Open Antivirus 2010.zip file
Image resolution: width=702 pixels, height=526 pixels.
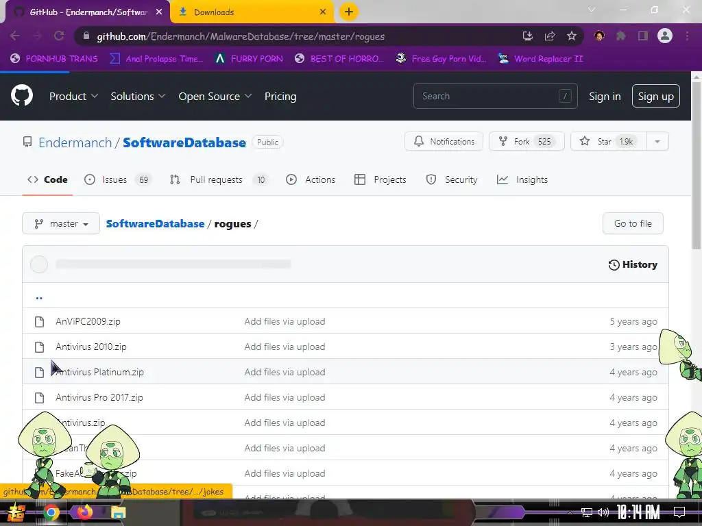pyautogui.click(x=91, y=347)
